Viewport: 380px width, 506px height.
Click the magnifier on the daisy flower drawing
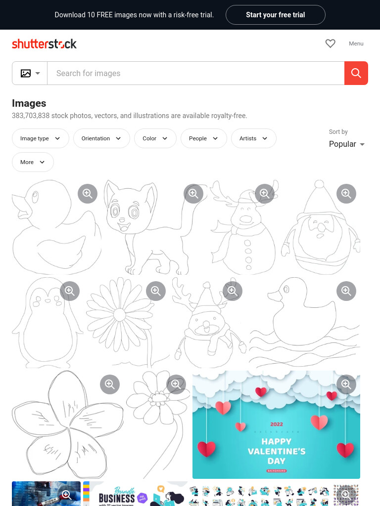pos(156,291)
